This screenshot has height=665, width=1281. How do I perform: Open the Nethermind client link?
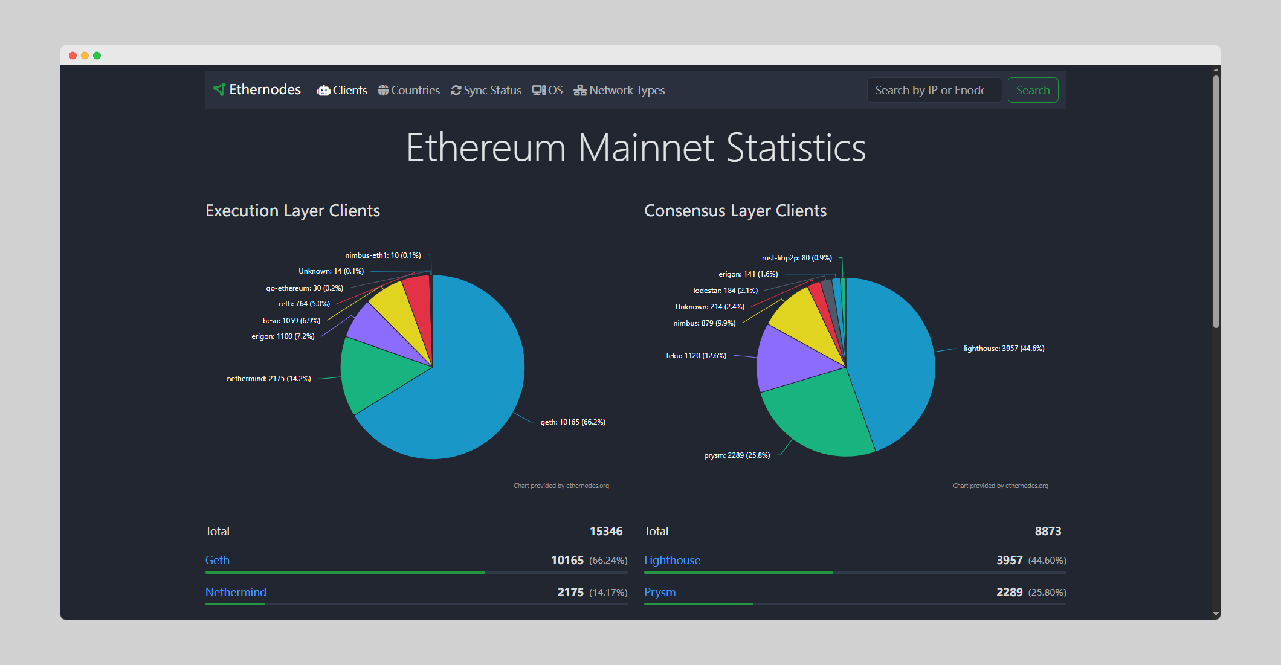coord(236,592)
